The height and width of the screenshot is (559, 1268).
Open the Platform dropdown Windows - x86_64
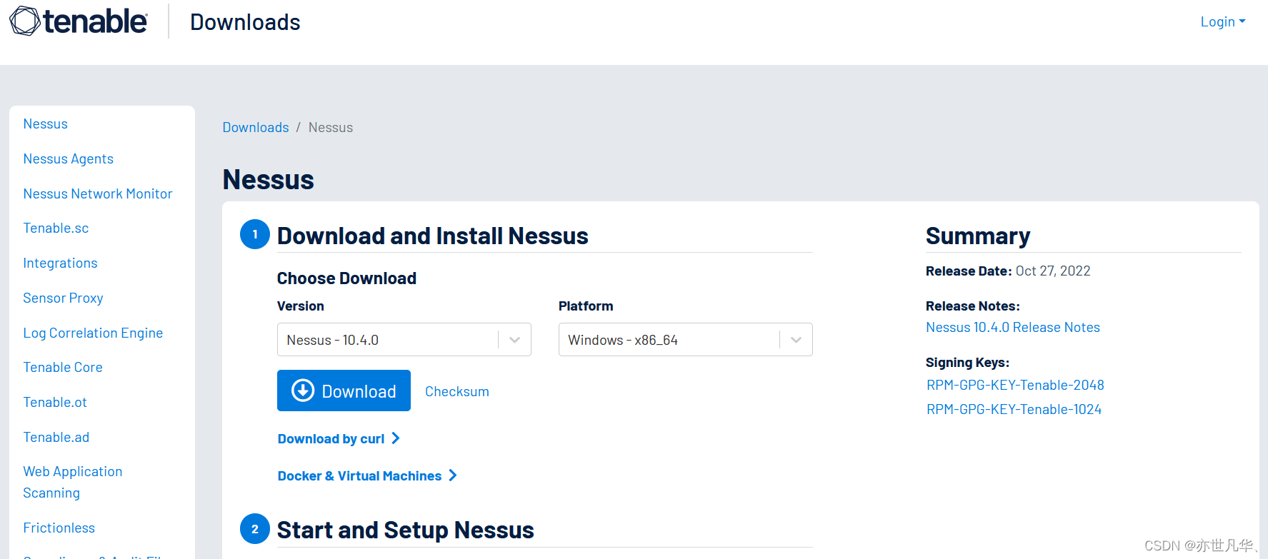[x=685, y=340]
